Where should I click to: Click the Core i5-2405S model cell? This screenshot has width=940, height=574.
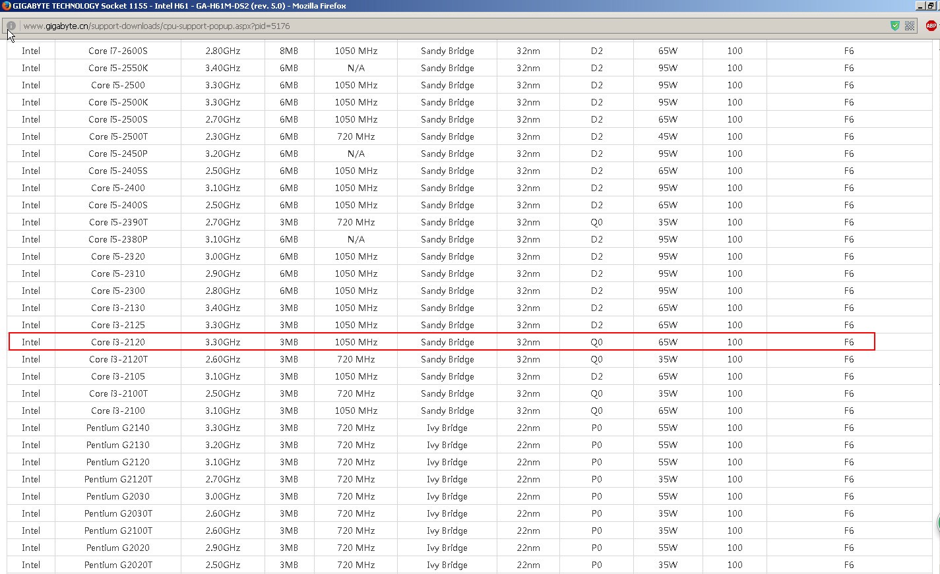click(118, 171)
